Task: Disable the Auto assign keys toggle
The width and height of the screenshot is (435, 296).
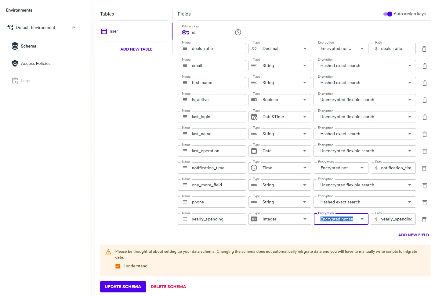Action: coord(388,14)
